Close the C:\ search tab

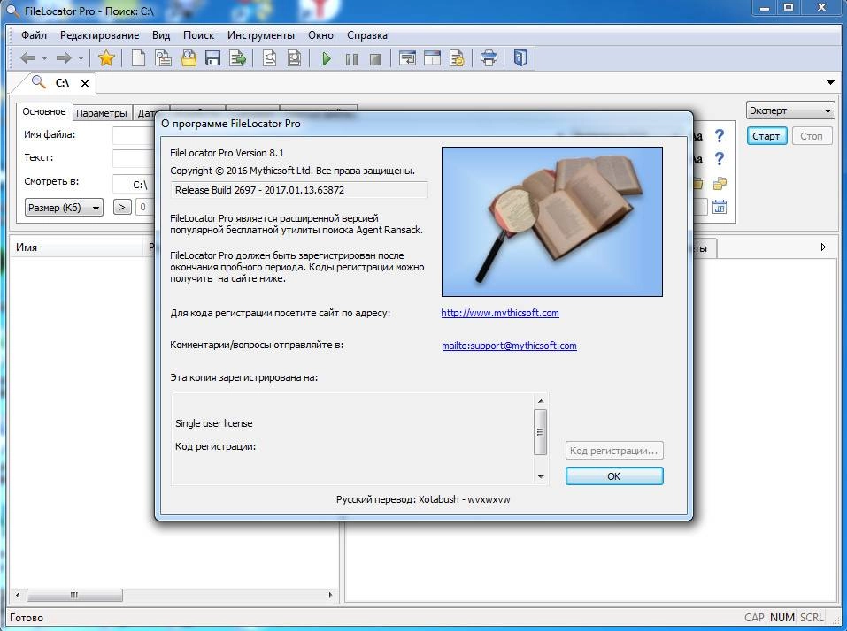[x=85, y=84]
